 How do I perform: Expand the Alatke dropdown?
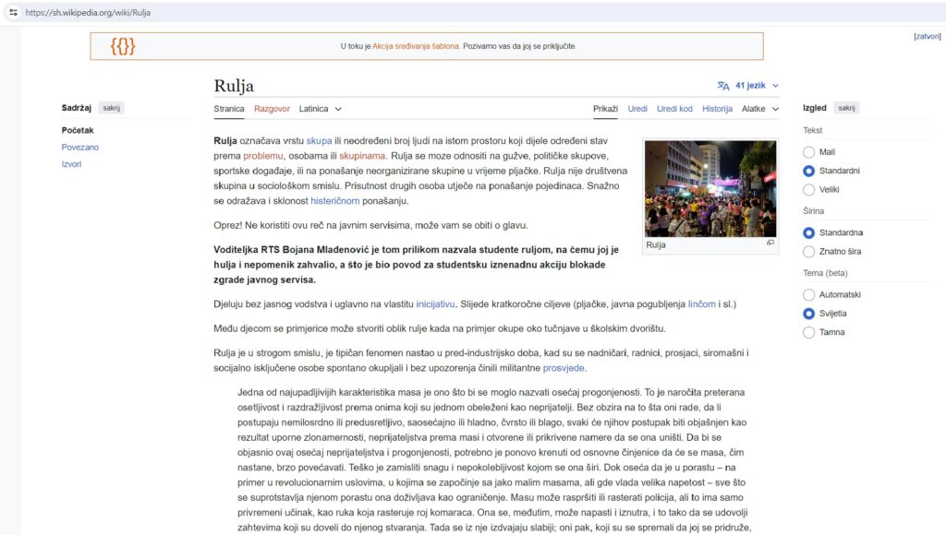758,108
